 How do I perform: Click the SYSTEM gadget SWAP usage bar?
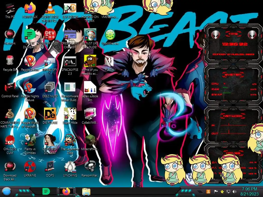(x=234, y=94)
